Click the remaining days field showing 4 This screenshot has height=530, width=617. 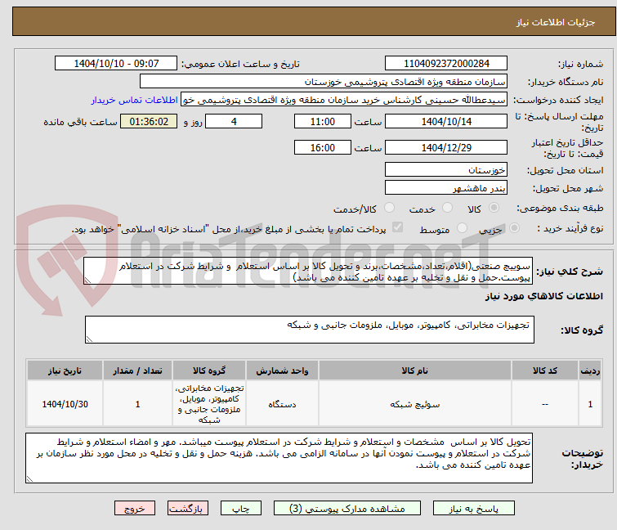[234, 121]
